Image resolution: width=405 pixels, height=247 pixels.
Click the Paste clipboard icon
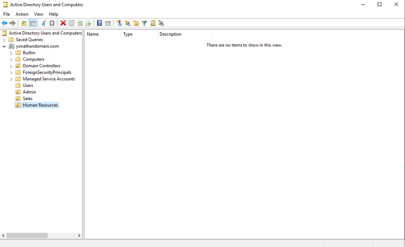coord(52,23)
